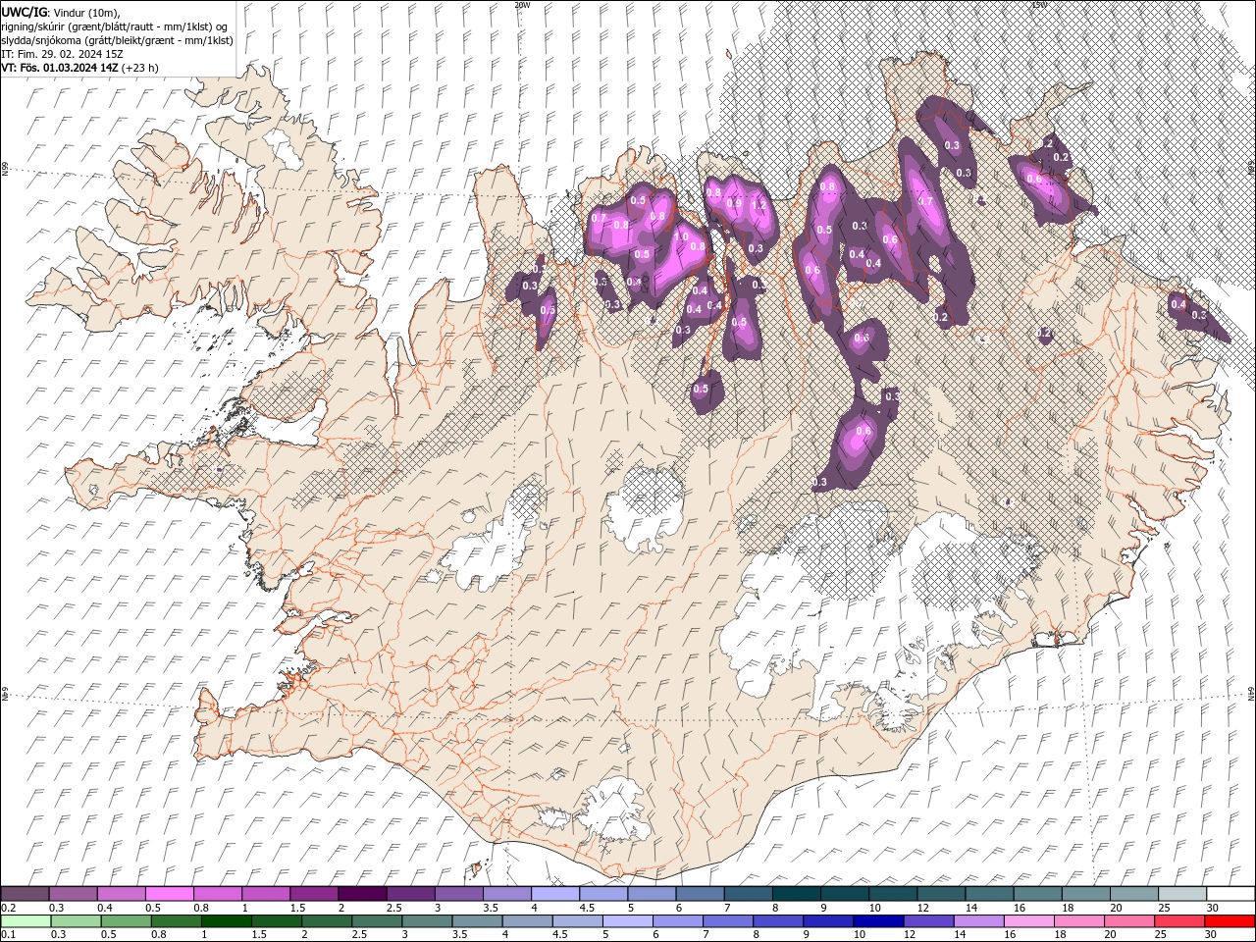1256x942 pixels.
Task: Click the 'slydda/snjókoma' legend description line
Action: pyautogui.click(x=117, y=40)
